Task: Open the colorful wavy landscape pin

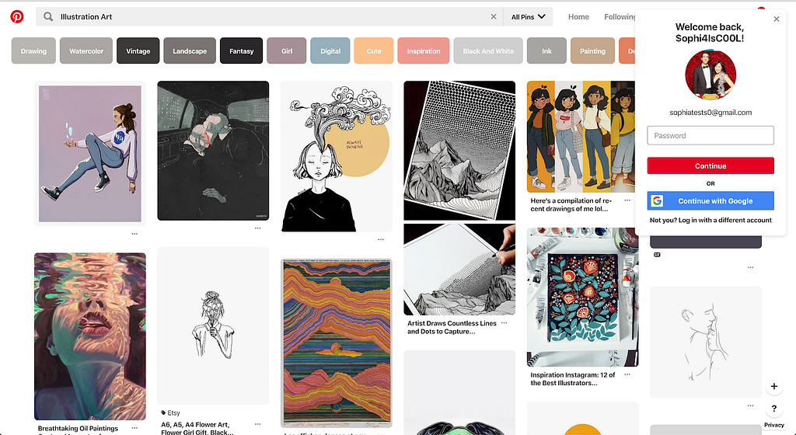Action: point(336,342)
